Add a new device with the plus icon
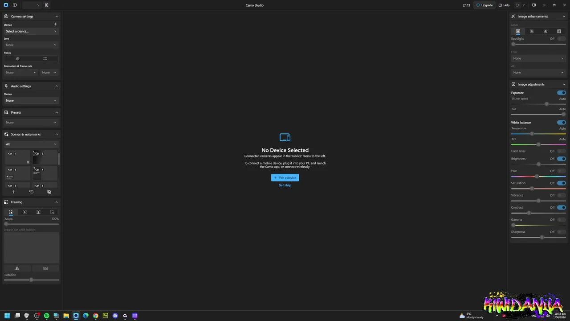This screenshot has width=570, height=321. tap(55, 24)
